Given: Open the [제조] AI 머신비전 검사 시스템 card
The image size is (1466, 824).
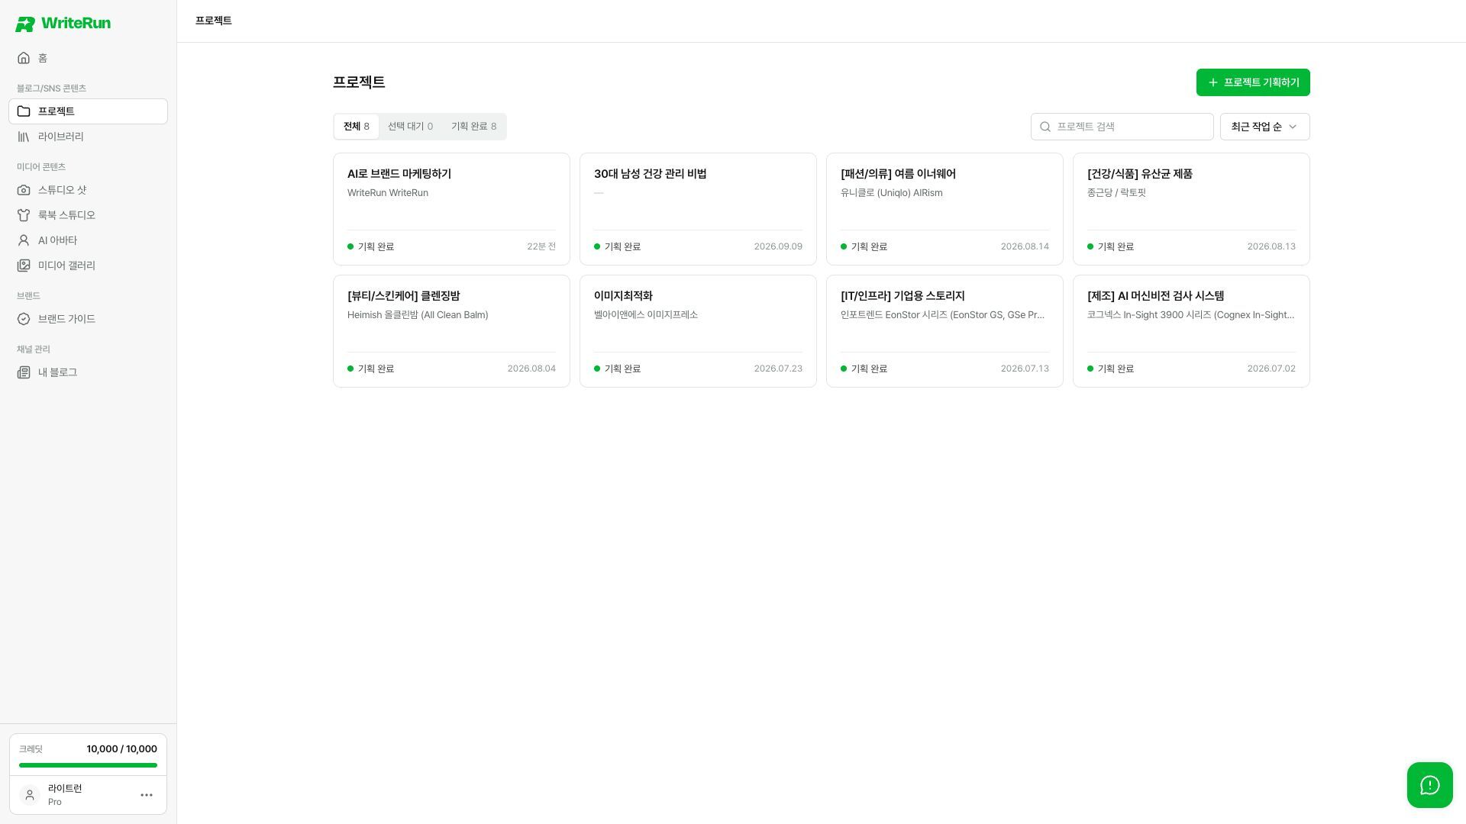Looking at the screenshot, I should (1191, 331).
